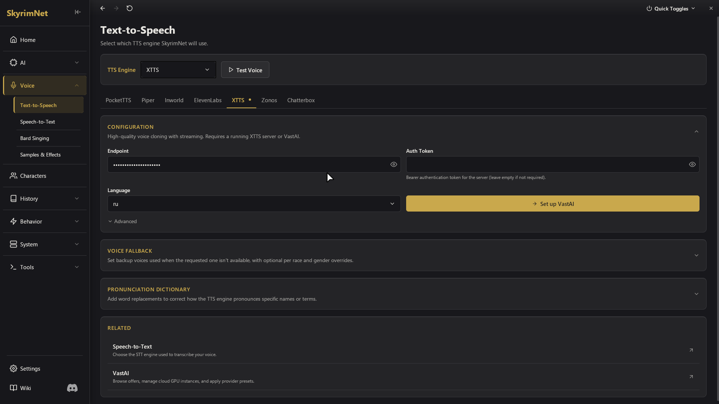Click the AI chip icon
719x404 pixels.
click(13, 63)
